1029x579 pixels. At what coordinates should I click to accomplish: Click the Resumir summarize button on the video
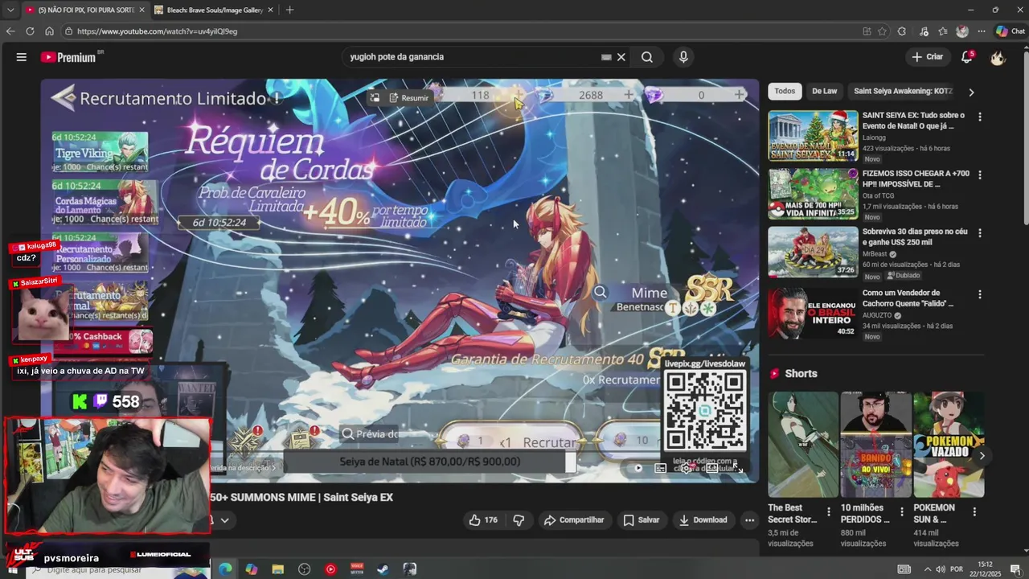pyautogui.click(x=408, y=98)
